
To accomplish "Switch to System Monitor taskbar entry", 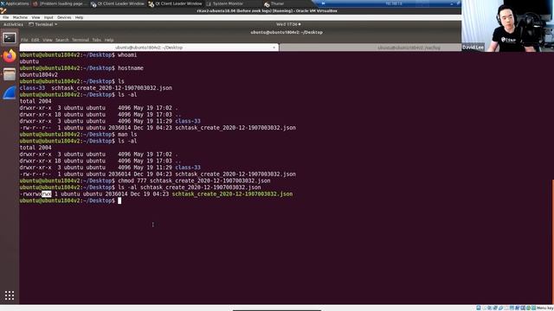I will click(x=225, y=3).
